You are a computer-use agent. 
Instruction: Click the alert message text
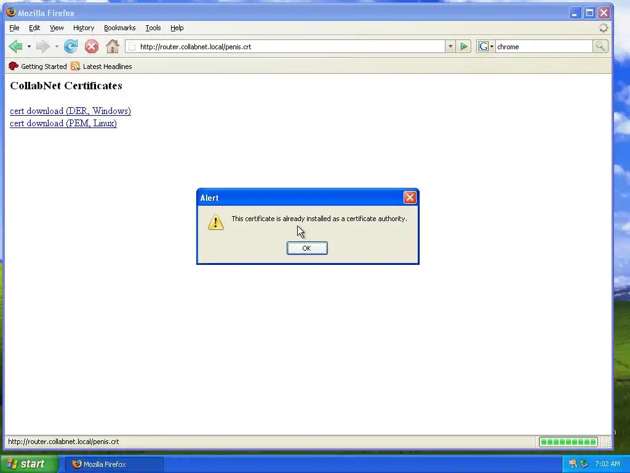pos(319,219)
